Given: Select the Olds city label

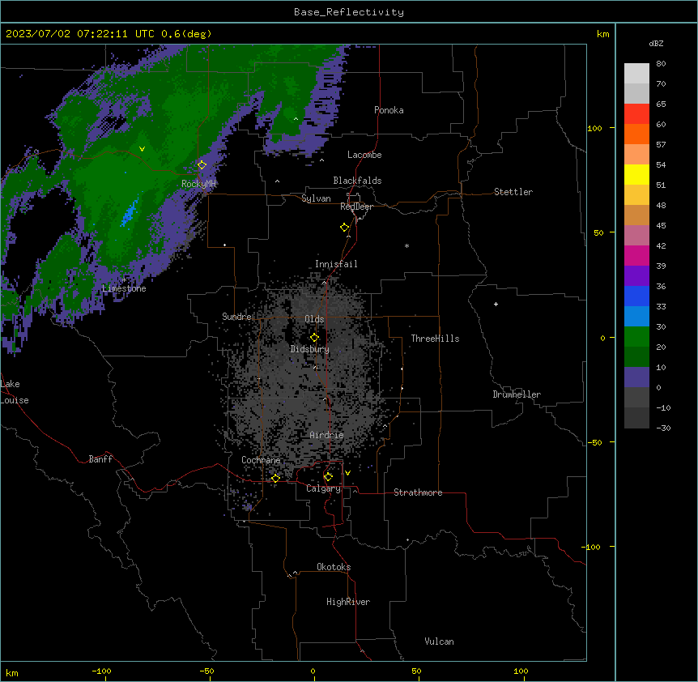Looking at the screenshot, I should [x=314, y=319].
